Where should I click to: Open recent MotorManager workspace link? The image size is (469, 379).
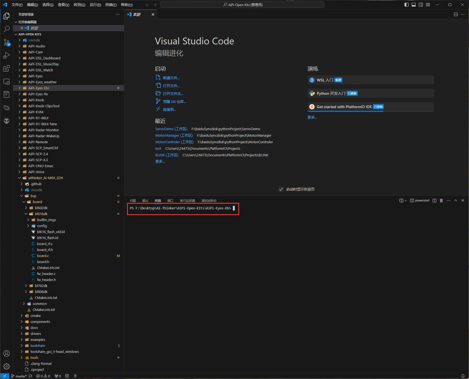coord(174,135)
